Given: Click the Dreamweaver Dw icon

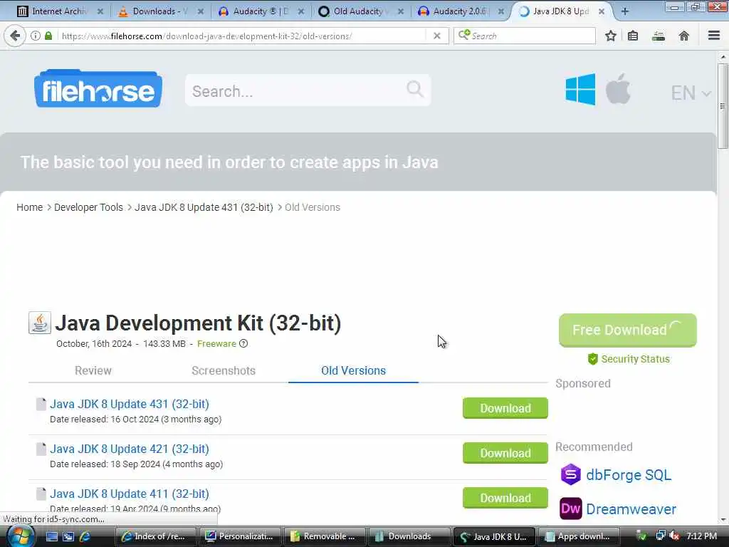Looking at the screenshot, I should pyautogui.click(x=570, y=509).
